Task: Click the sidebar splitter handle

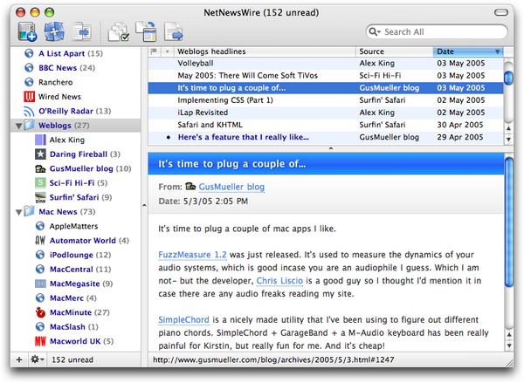Action: click(x=144, y=205)
